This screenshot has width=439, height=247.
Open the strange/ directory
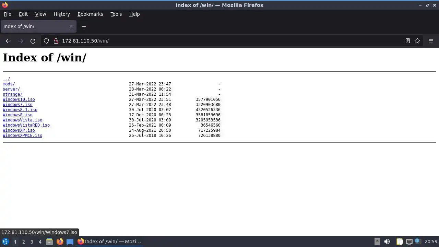13,94
